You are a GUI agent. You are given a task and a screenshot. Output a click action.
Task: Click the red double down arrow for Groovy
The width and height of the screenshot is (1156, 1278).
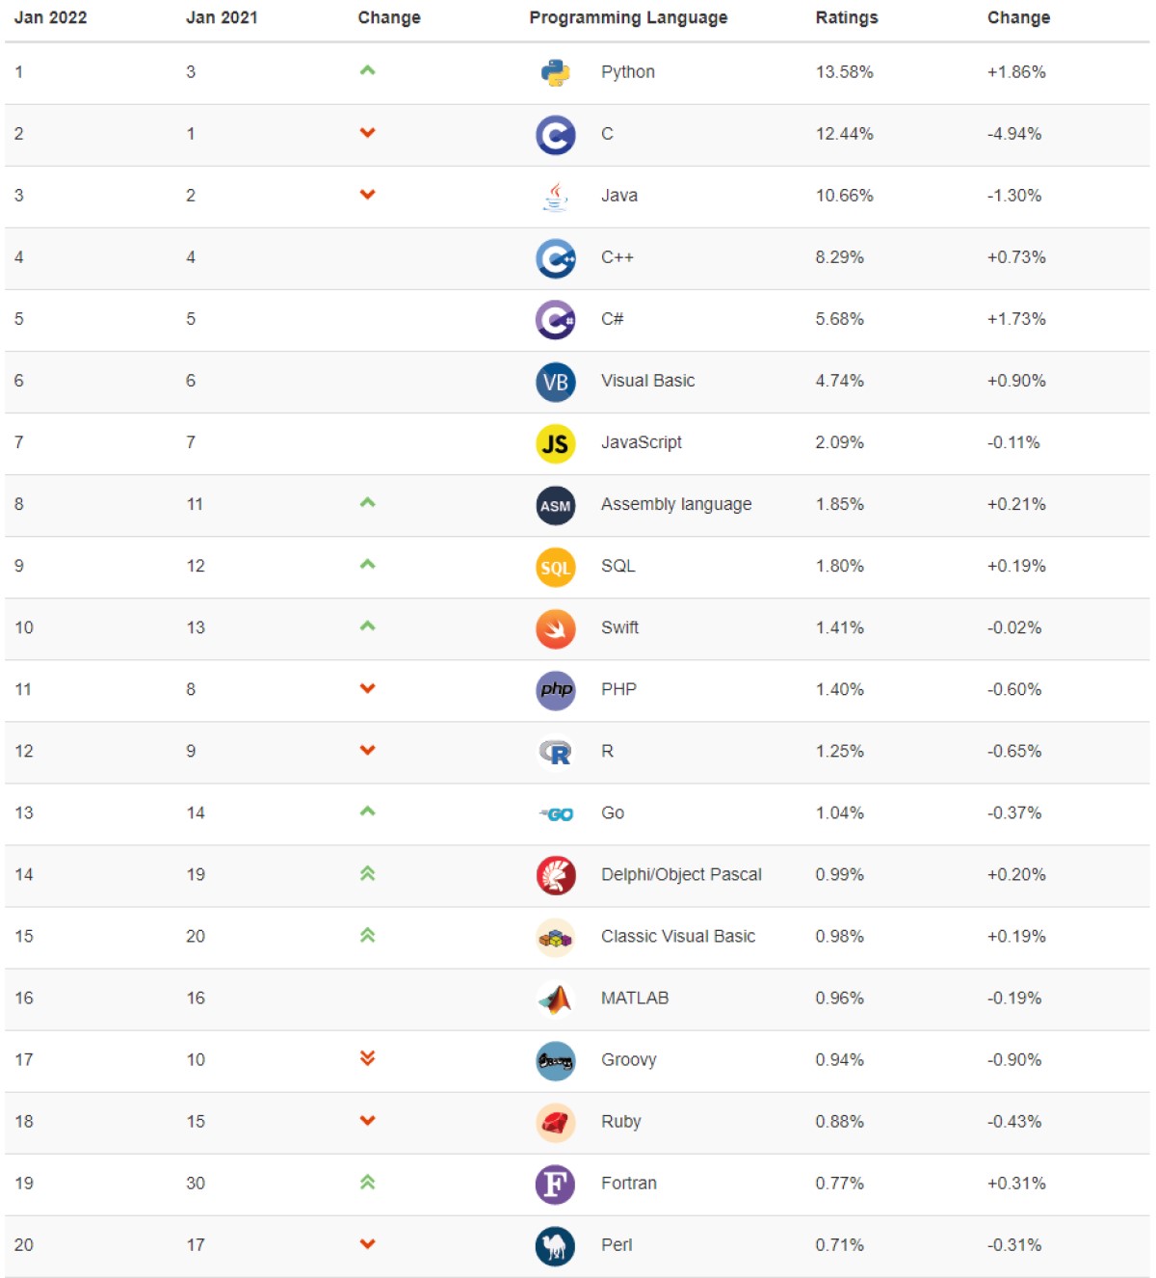[x=367, y=1058]
